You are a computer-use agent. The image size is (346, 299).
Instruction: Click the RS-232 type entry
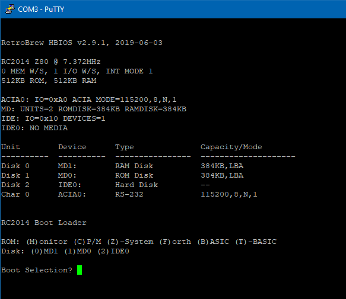(129, 194)
